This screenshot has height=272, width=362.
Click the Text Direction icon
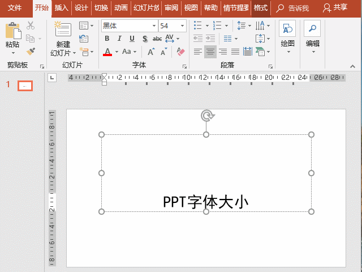[260, 25]
